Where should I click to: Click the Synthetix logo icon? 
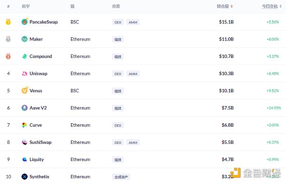coord(24,177)
